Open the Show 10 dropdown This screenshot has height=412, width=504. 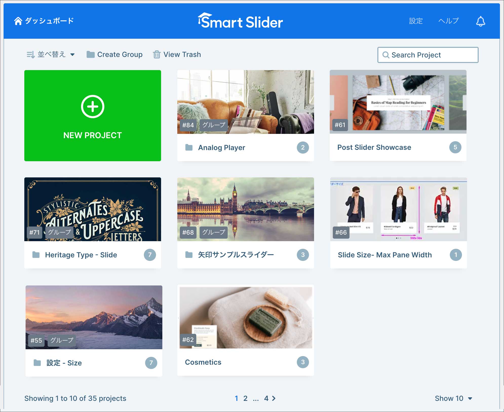(x=453, y=398)
